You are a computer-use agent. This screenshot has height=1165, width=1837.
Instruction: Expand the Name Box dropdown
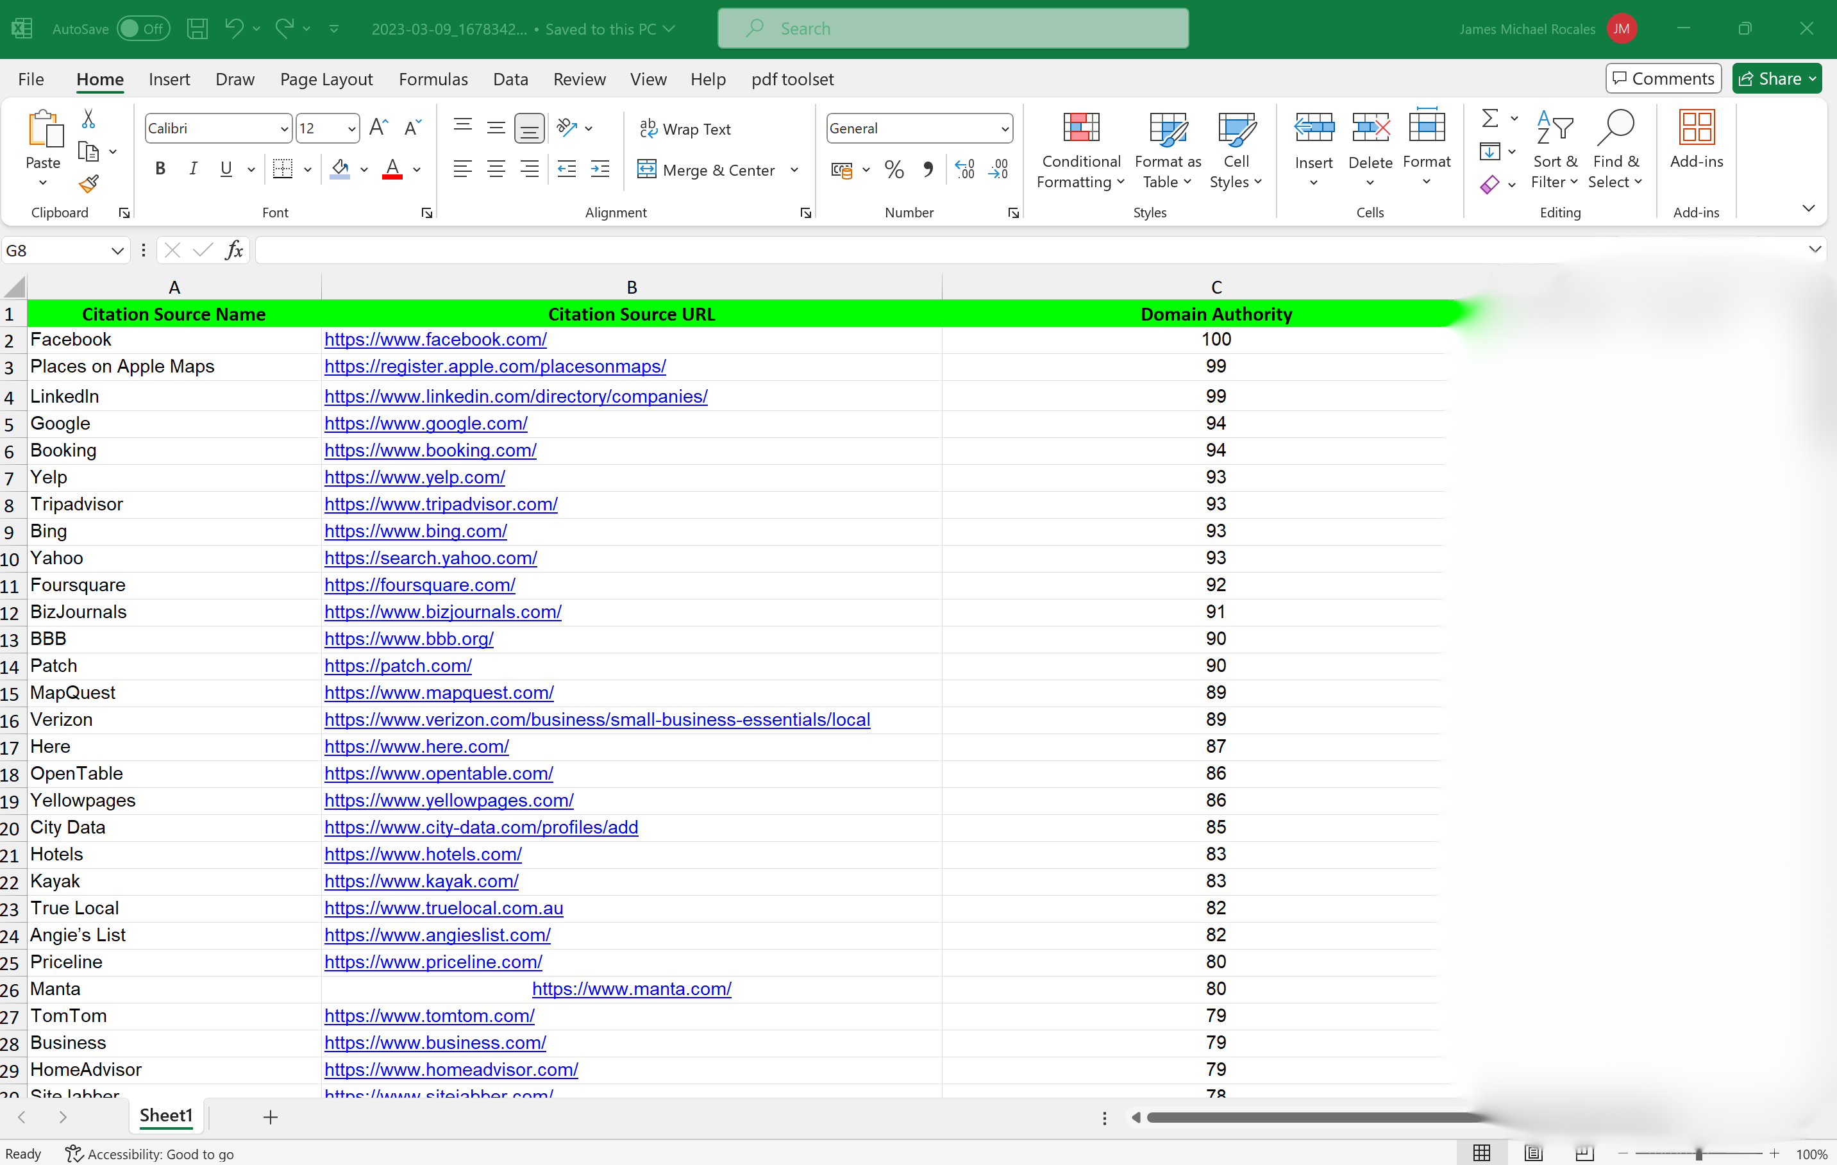click(x=117, y=251)
